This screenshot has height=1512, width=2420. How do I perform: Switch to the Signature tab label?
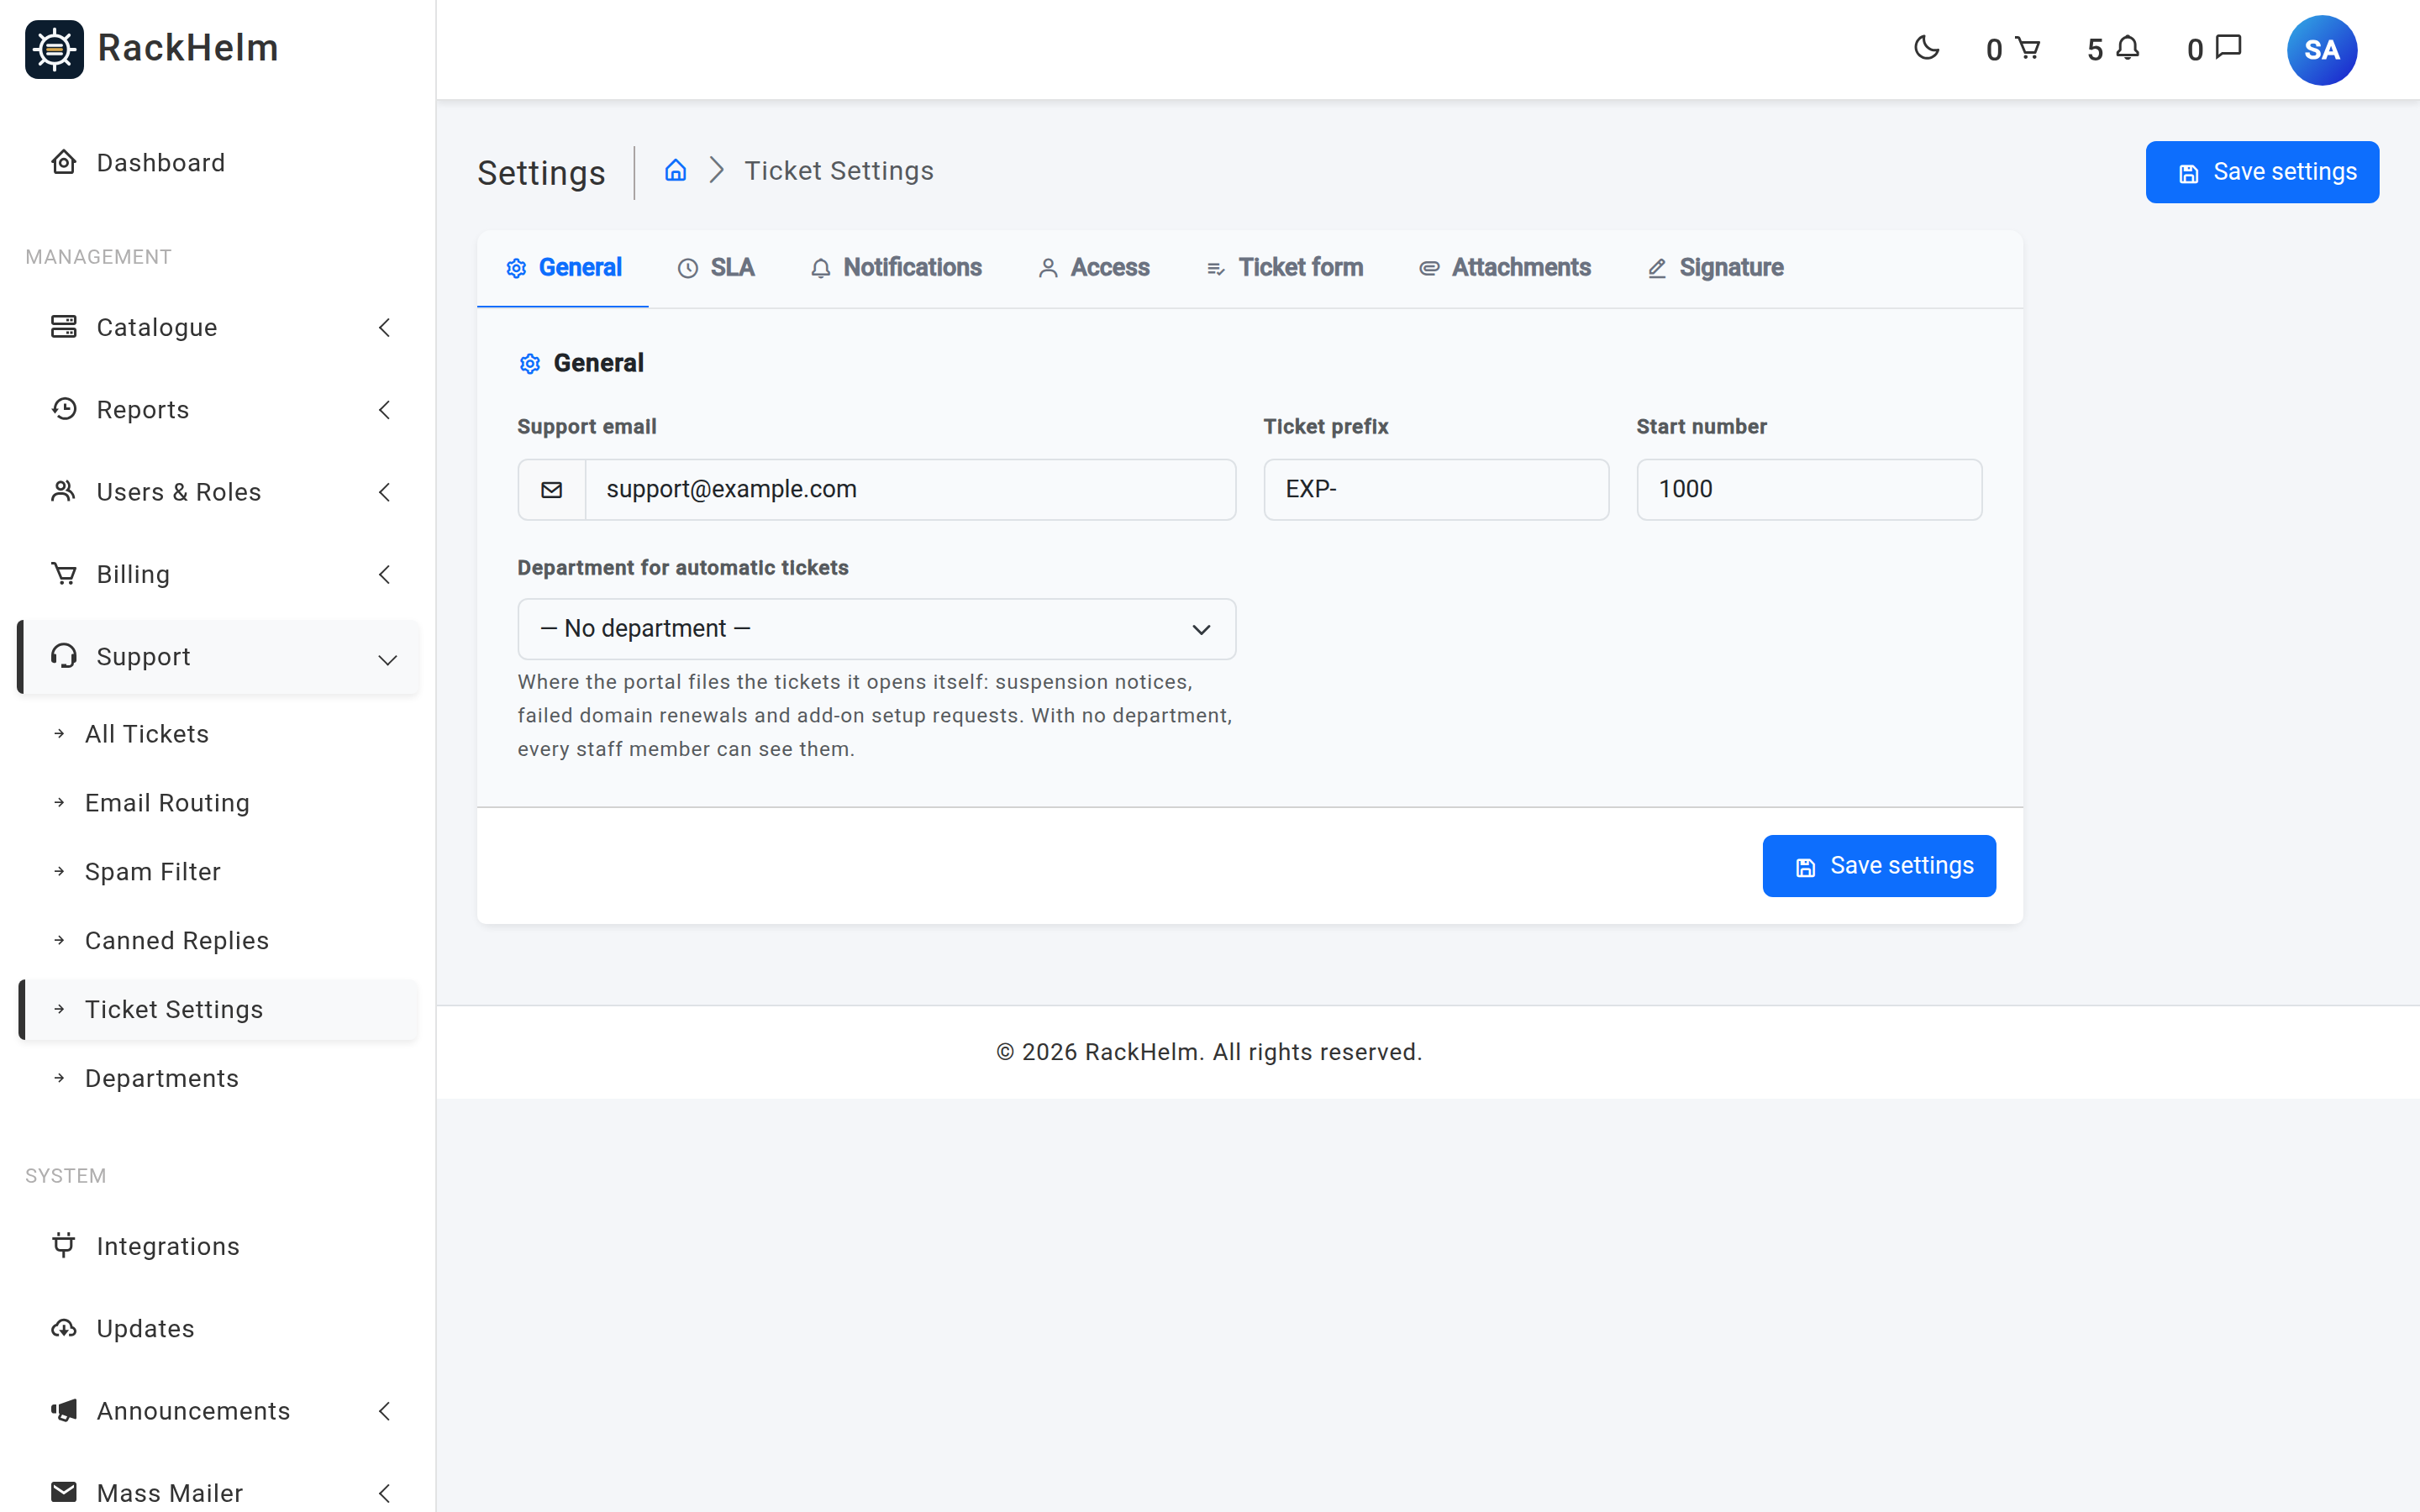coord(1731,268)
